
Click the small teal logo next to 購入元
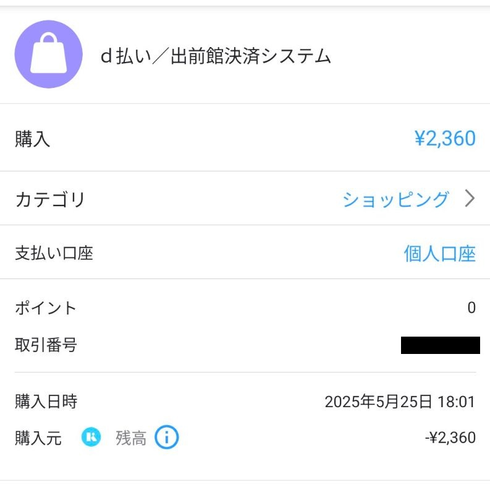click(91, 437)
